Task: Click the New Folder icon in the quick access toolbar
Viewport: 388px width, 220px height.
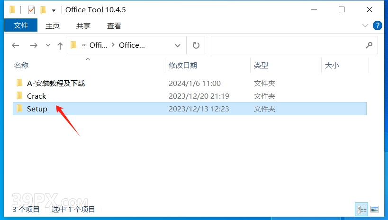Action: (43, 9)
